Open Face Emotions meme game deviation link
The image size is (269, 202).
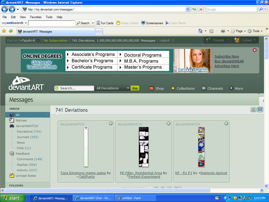(x=83, y=173)
